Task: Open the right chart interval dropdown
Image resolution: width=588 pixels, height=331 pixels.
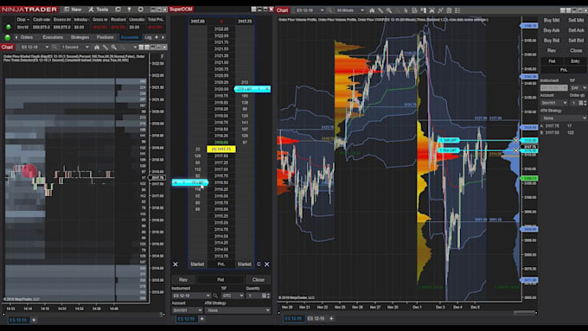Action: pyautogui.click(x=349, y=10)
